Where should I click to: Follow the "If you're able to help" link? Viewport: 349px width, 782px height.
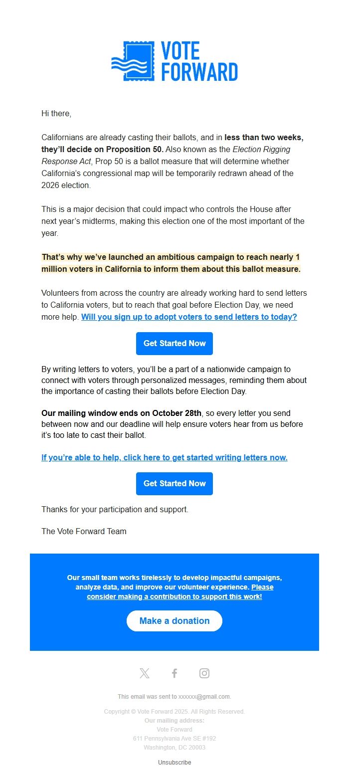165,457
